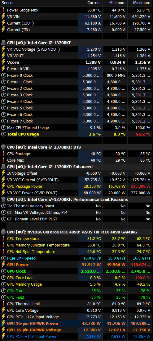Click the lightning icon beside Current (IOUT)
Screen dimensions: 153x341
pyautogui.click(x=3, y=23)
